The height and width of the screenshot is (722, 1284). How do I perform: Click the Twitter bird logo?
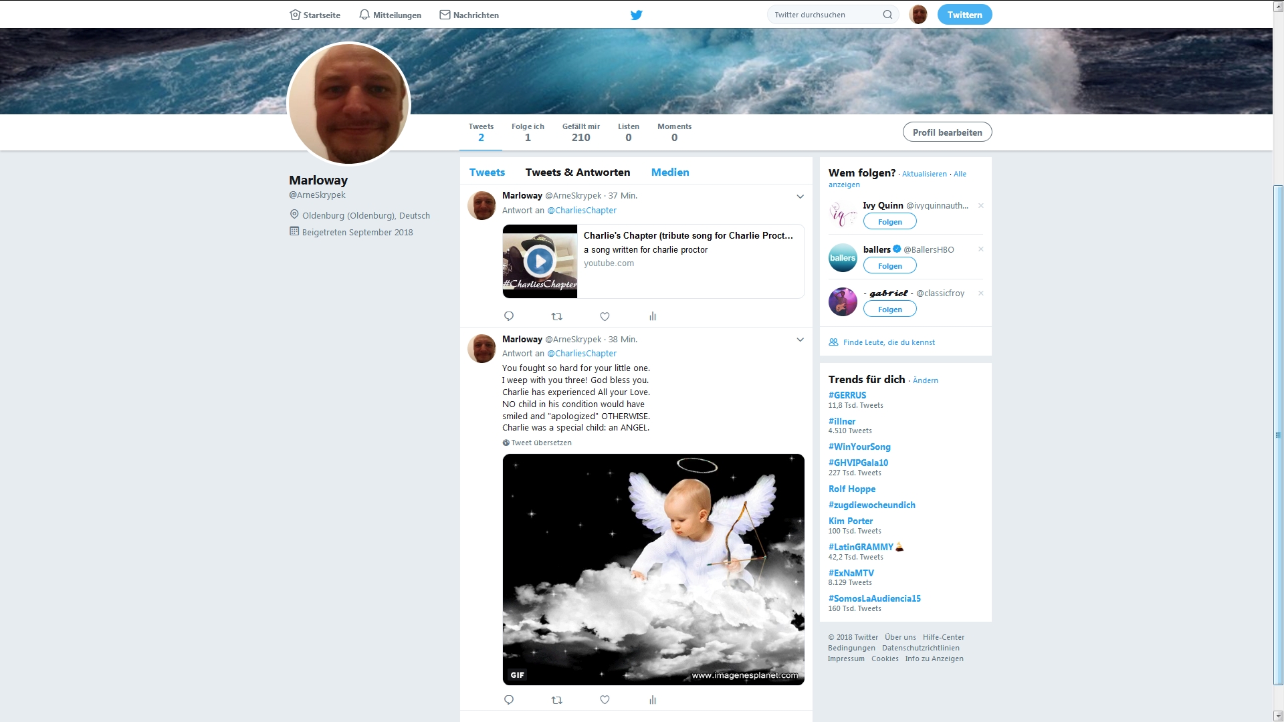coord(636,15)
